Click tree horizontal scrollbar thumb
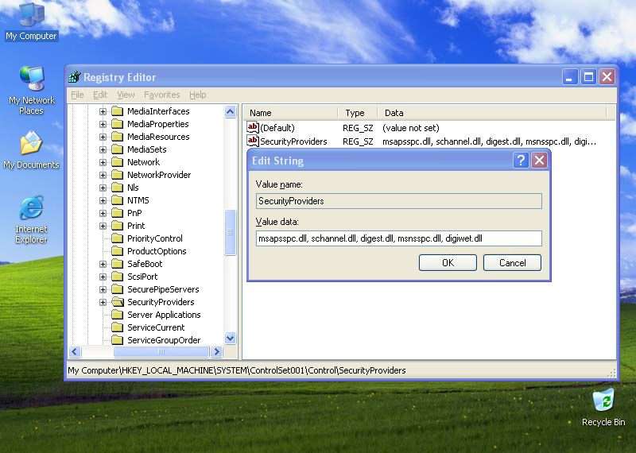The width and height of the screenshot is (636, 453). coord(161,351)
